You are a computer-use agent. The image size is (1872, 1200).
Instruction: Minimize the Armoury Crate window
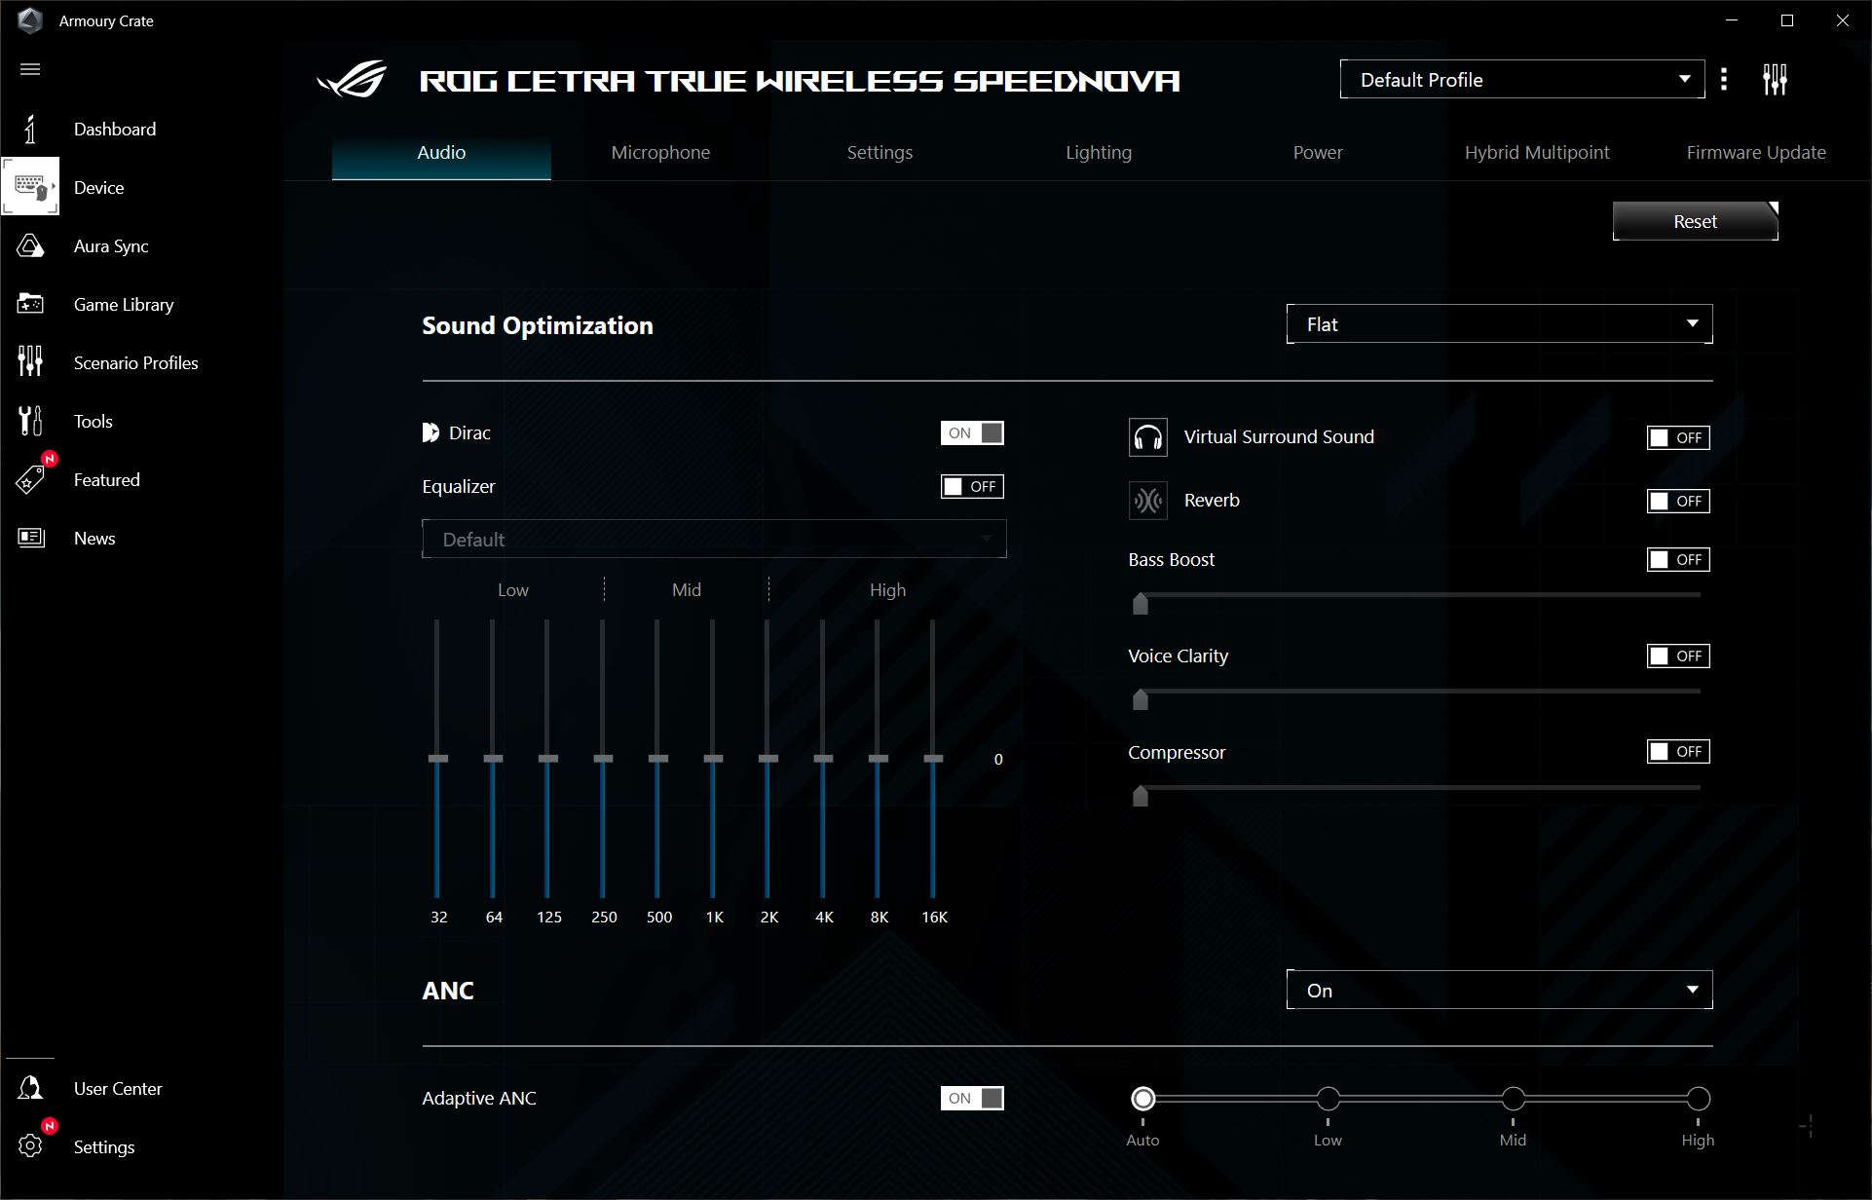coord(1732,20)
